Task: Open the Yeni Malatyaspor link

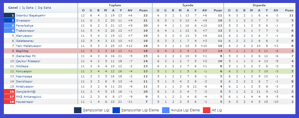Action: (29, 46)
